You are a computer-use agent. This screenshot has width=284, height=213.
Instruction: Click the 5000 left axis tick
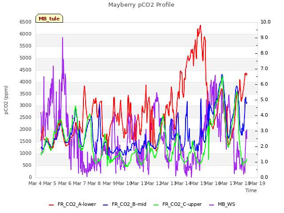tap(26, 58)
